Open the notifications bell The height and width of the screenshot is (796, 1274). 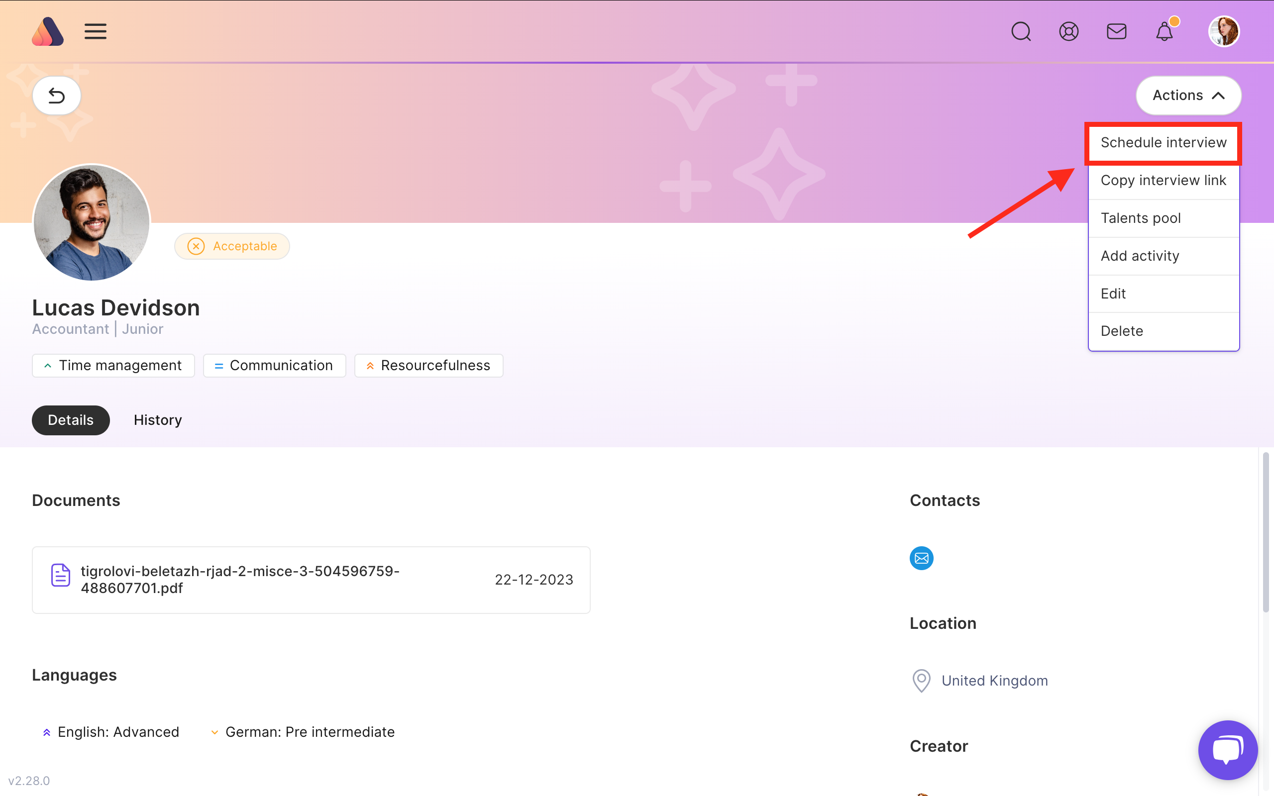click(1165, 31)
